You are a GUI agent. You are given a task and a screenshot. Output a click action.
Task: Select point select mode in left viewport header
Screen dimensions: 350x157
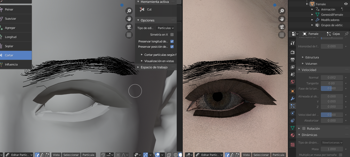point(42,155)
